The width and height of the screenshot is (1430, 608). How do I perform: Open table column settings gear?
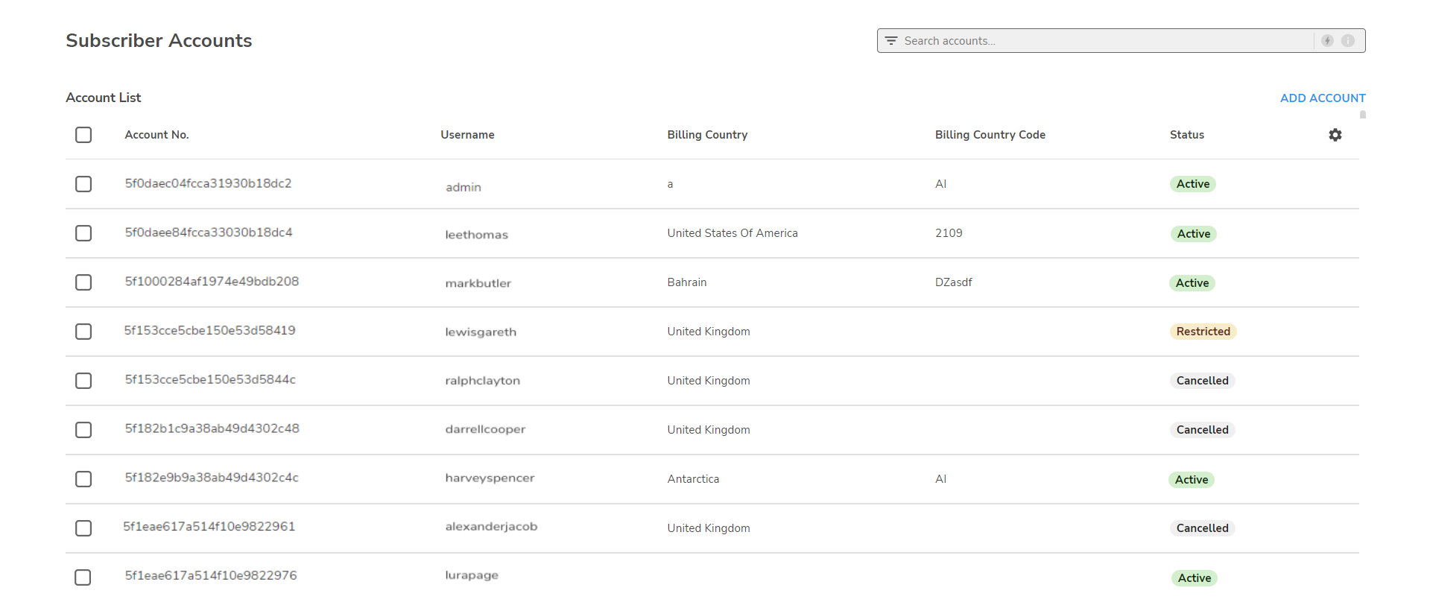click(1335, 135)
